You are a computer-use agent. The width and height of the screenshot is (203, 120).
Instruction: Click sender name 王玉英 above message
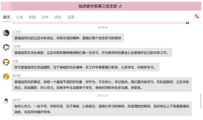tap(17, 32)
